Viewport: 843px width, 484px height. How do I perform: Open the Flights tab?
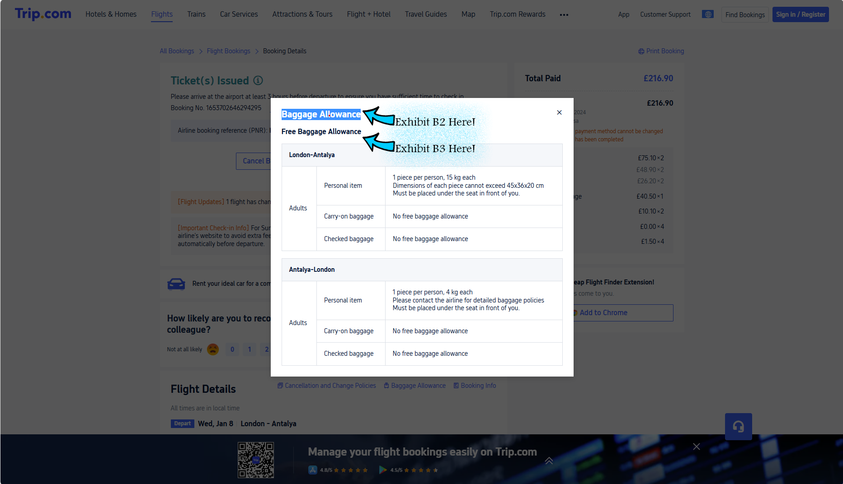(x=162, y=14)
